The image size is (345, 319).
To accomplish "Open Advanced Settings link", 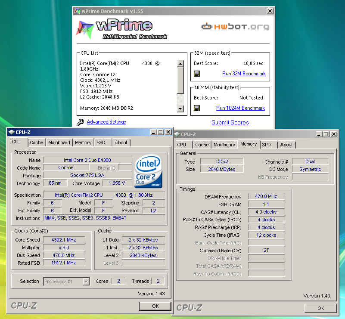I will click(106, 122).
